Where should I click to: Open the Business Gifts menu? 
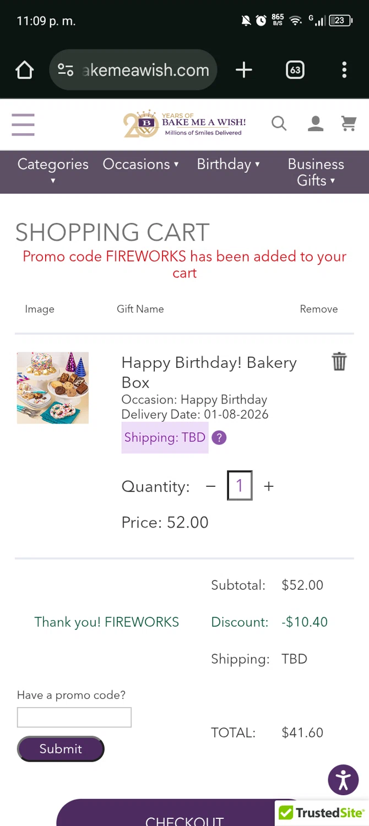(x=316, y=172)
